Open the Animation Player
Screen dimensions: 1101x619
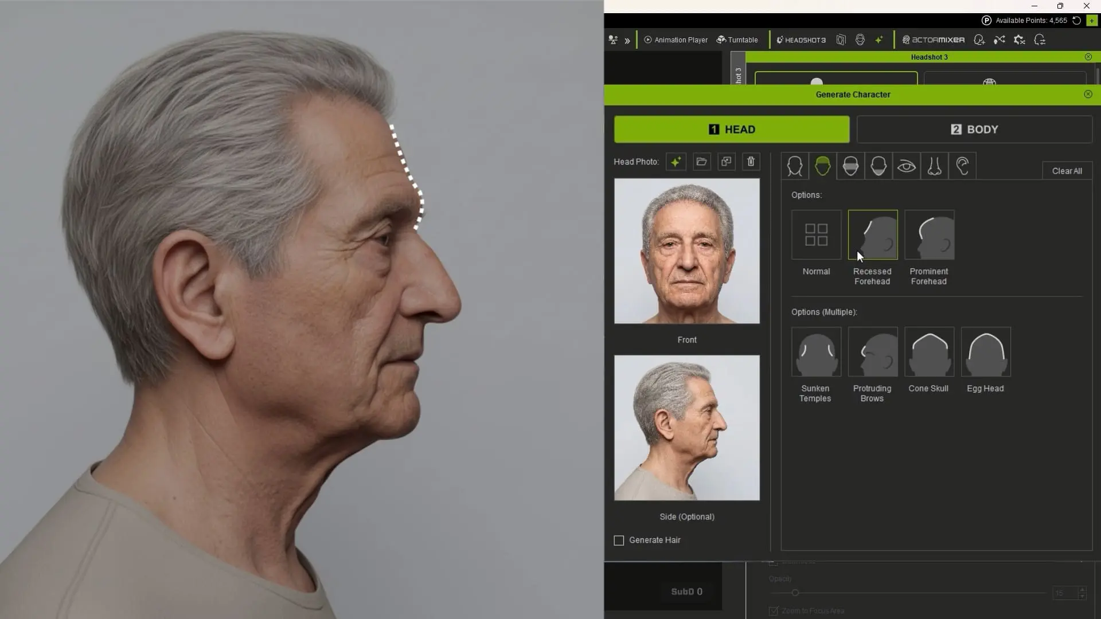tap(676, 40)
